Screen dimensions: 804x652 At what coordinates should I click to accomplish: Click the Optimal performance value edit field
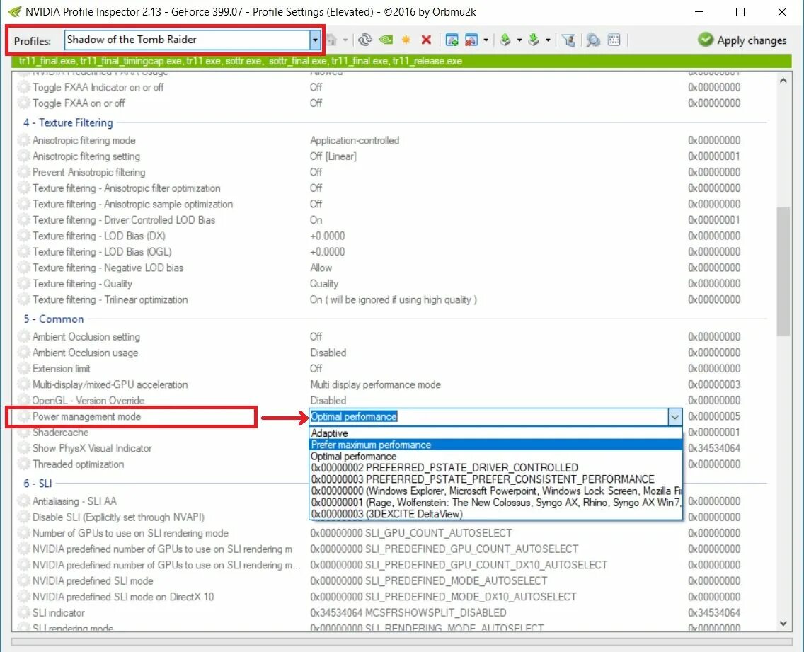[488, 416]
